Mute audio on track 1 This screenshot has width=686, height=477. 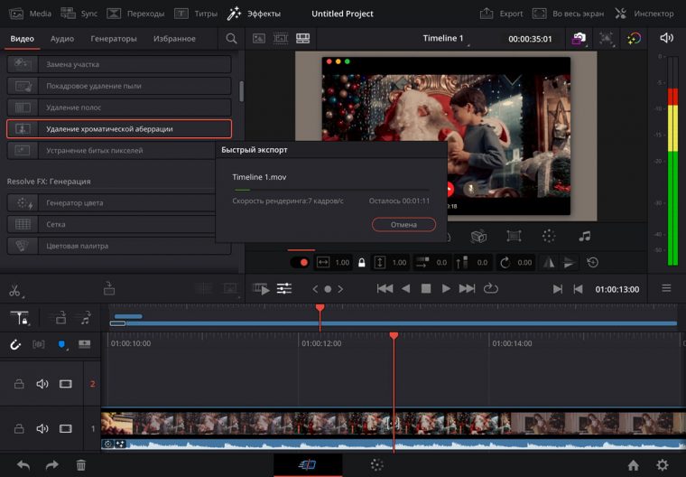coord(42,429)
